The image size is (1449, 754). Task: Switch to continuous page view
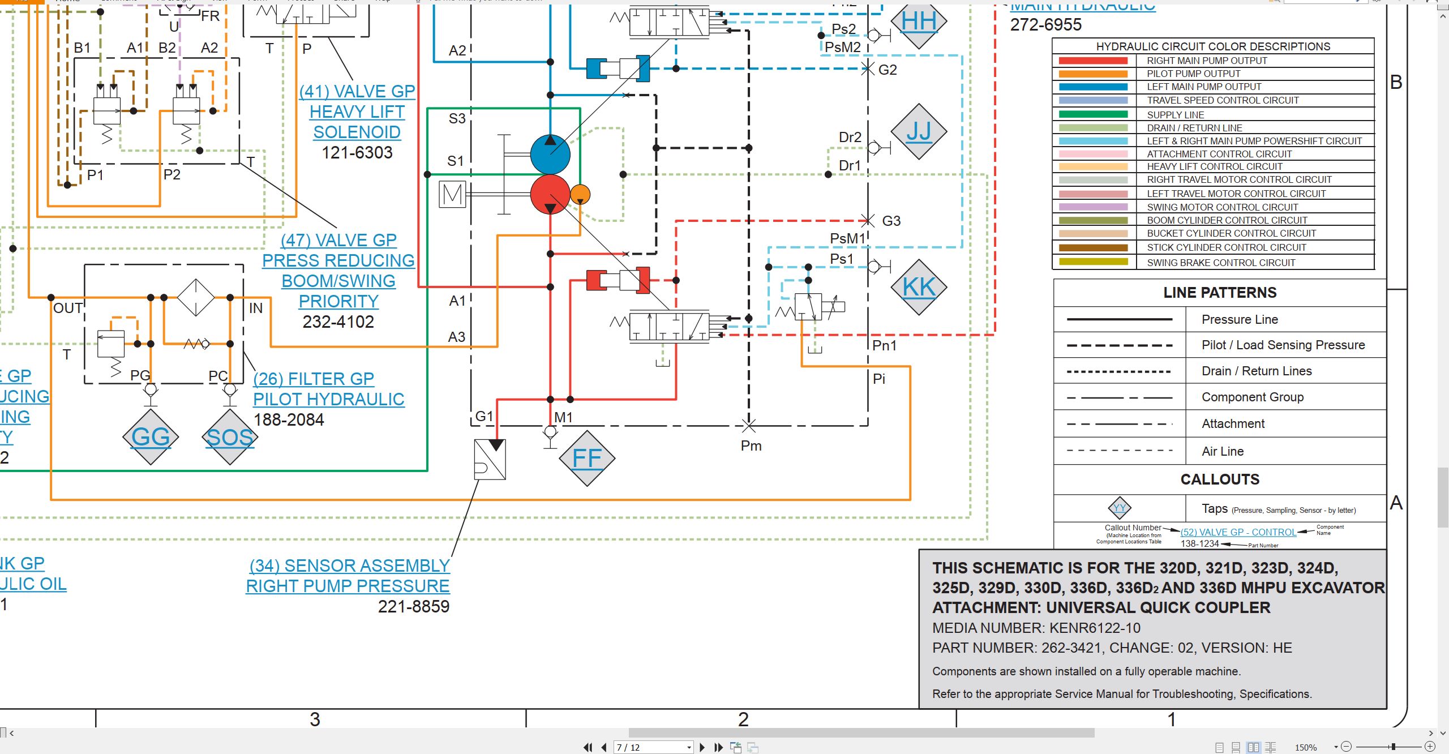1236,747
